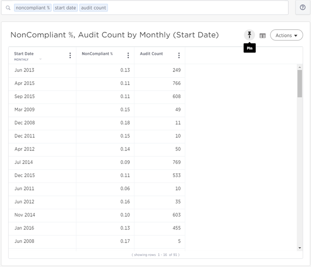Viewport: 311px width, 267px height.
Task: Select the 'audit count' search token
Action: click(x=94, y=8)
